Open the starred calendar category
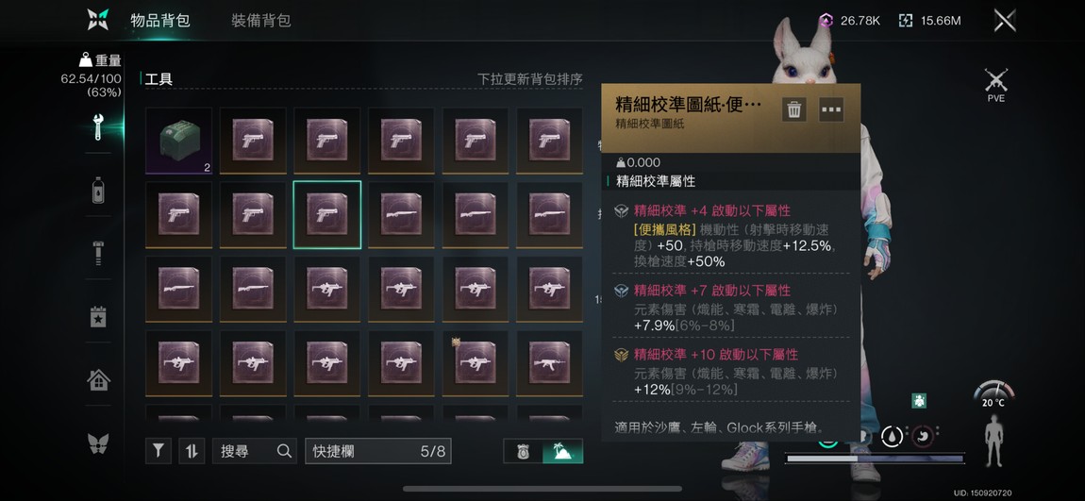This screenshot has width=1085, height=501. (x=98, y=316)
